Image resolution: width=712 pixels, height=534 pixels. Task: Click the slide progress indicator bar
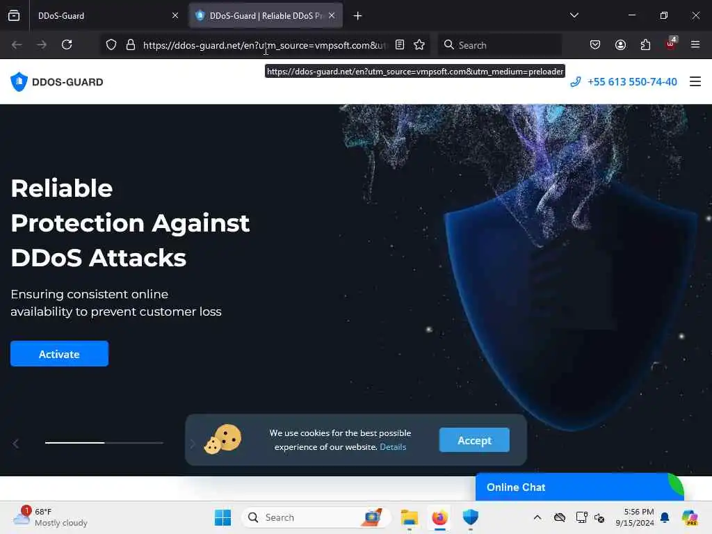(x=104, y=443)
